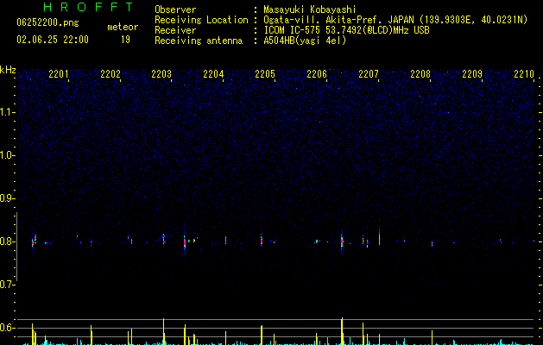Click the 2207 time marker
Image resolution: width=543 pixels, height=345 pixels.
click(369, 74)
